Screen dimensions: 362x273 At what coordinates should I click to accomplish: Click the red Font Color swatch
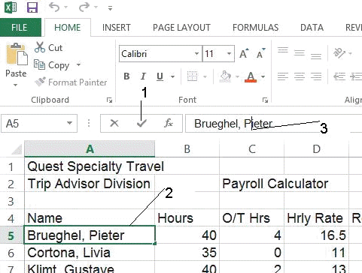[x=251, y=76]
